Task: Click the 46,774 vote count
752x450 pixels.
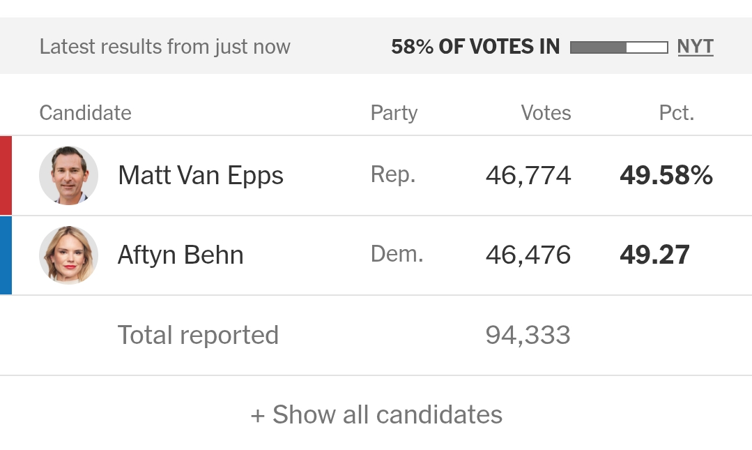Action: [528, 175]
